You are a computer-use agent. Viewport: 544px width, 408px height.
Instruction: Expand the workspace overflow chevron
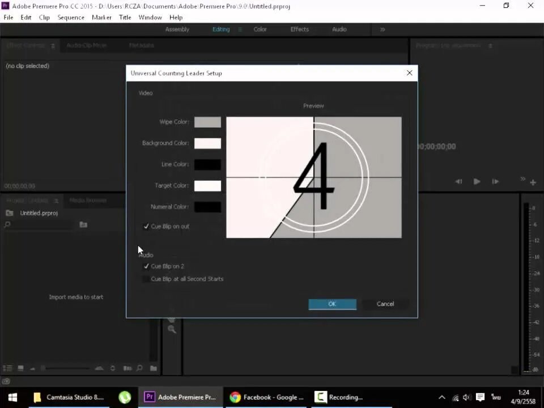tap(382, 29)
